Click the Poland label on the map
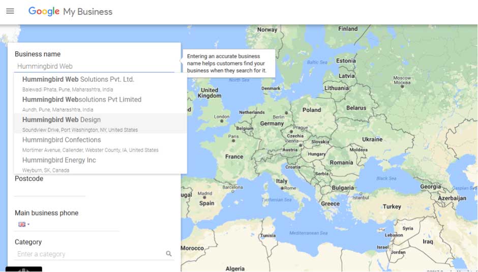Image resolution: width=478 pixels, height=272 pixels. 312,110
